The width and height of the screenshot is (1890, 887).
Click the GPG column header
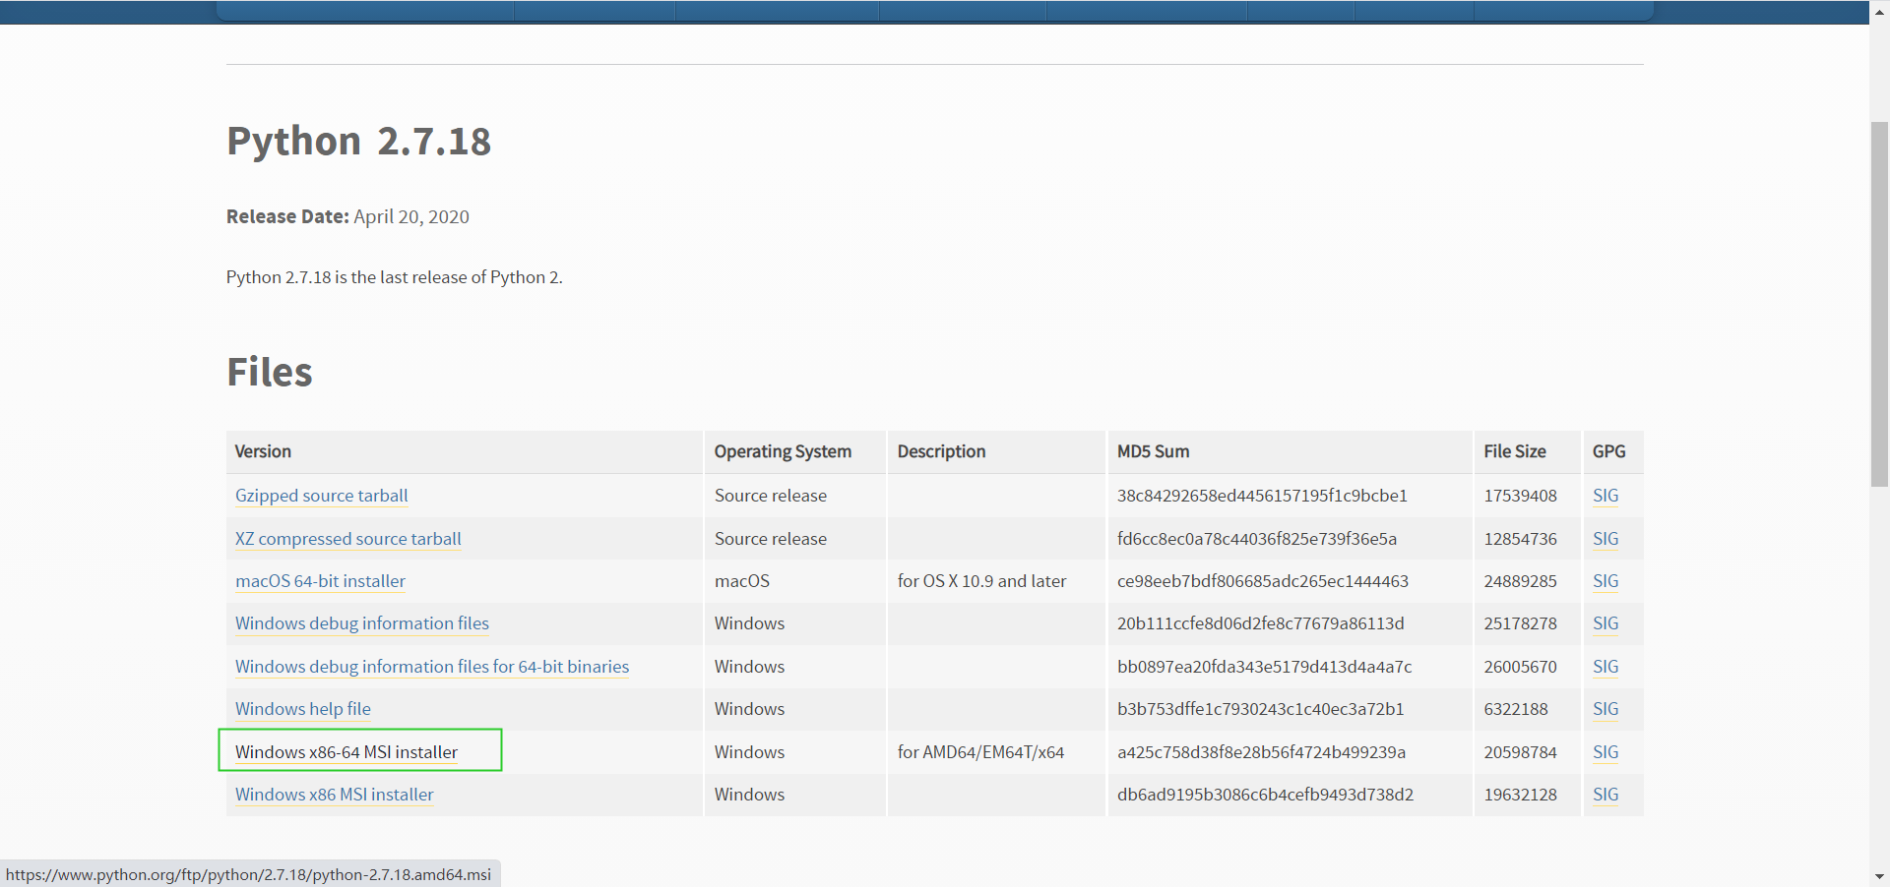click(1609, 451)
